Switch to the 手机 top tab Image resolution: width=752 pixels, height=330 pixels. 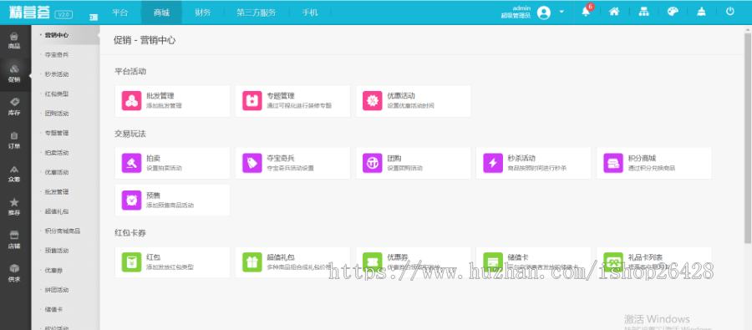tap(310, 13)
